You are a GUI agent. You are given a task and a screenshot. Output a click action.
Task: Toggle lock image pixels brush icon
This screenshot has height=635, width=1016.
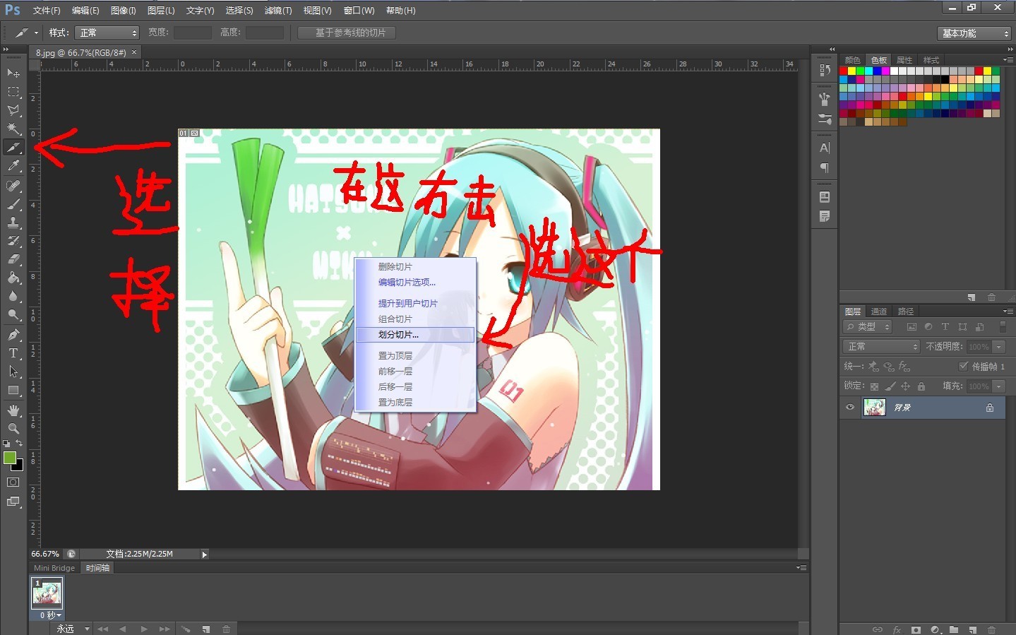coord(890,386)
